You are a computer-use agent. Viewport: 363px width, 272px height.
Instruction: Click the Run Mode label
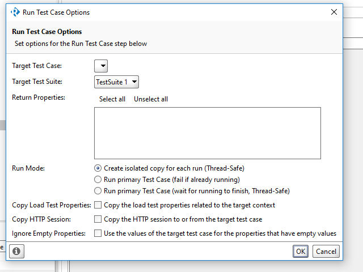[x=29, y=168]
